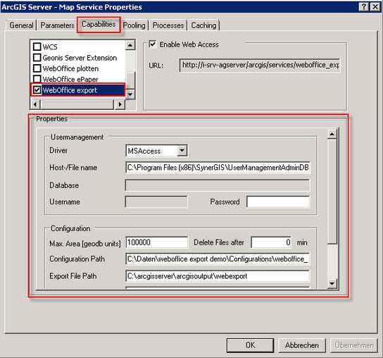Check Geonis Server Extension capability
The image size is (383, 358).
click(37, 58)
